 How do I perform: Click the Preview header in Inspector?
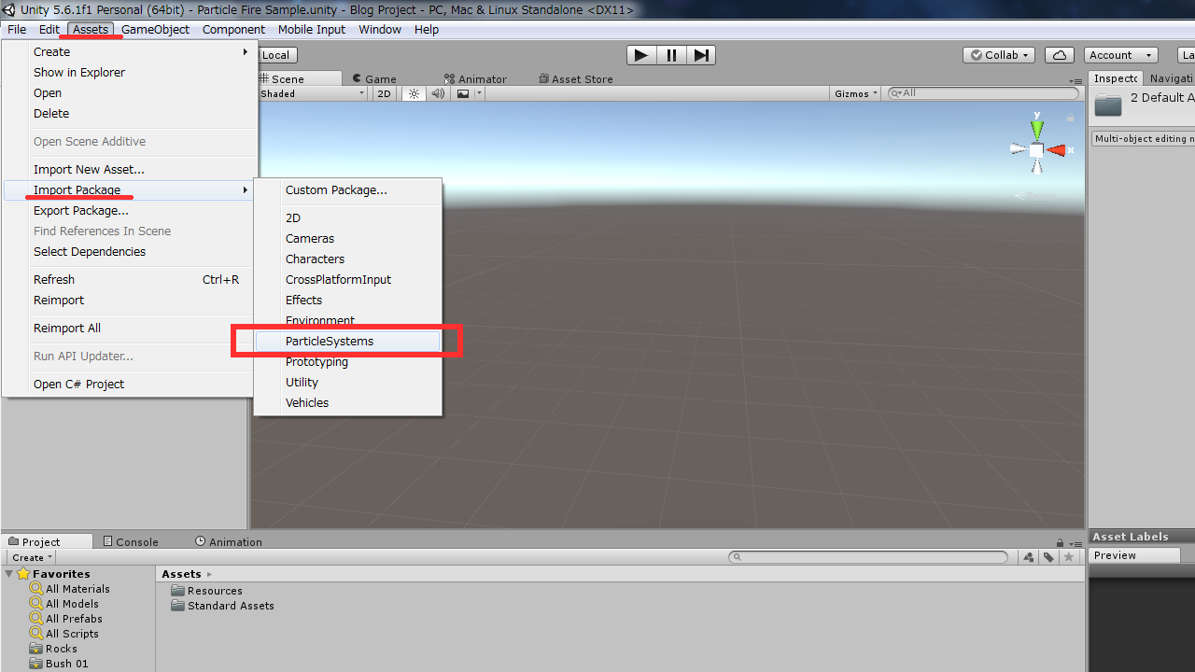[x=1135, y=555]
